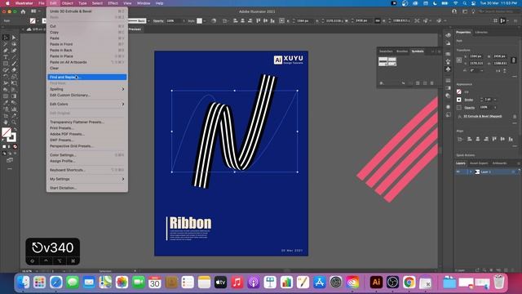Screen dimensions: 522x294
Task: Click the Fill swatch in Properties Appearance
Action: (x=459, y=92)
